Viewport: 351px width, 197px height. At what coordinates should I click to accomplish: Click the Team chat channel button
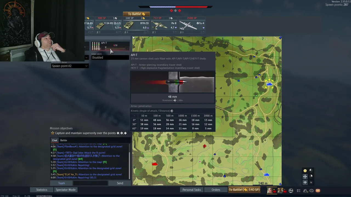(61, 183)
